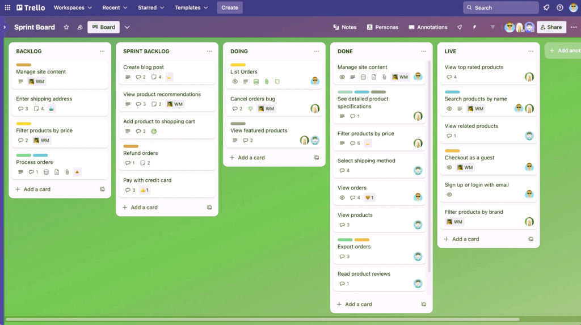Open the Templates dropdown

(x=191, y=7)
